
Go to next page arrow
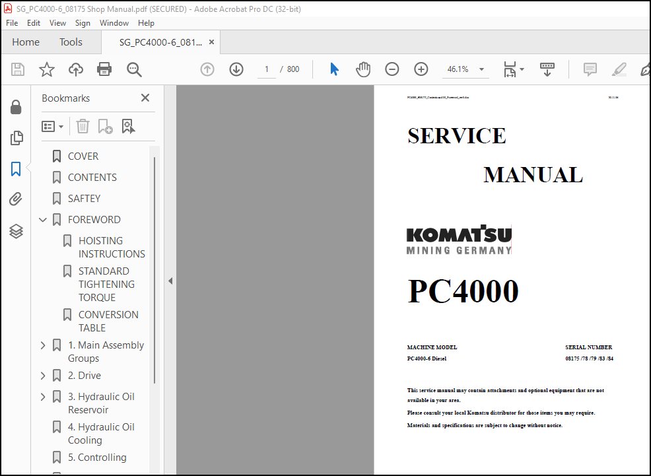236,69
